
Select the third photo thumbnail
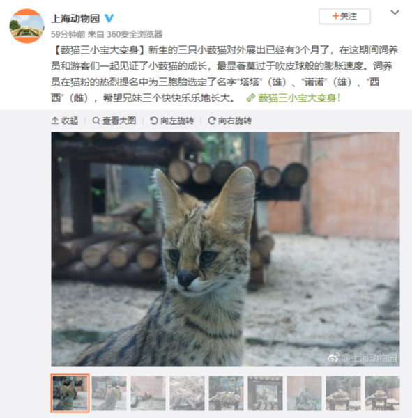pos(148,393)
